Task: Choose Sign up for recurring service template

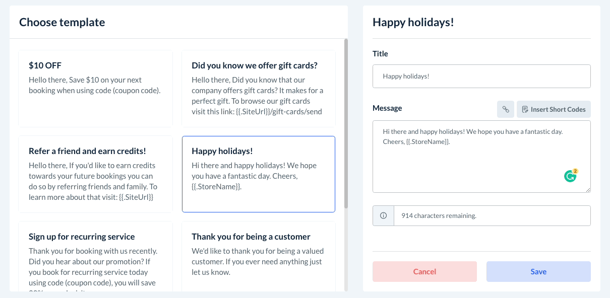Action: [96, 256]
